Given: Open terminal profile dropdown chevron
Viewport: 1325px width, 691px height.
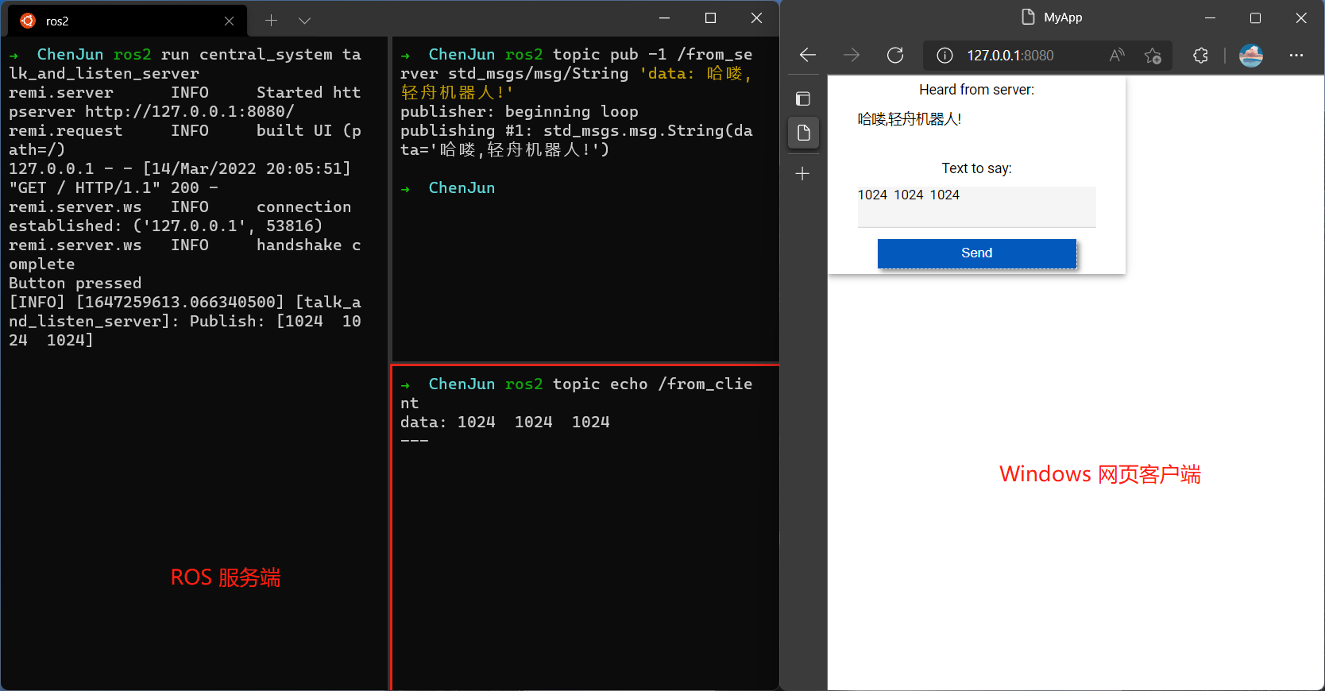Looking at the screenshot, I should click(304, 21).
